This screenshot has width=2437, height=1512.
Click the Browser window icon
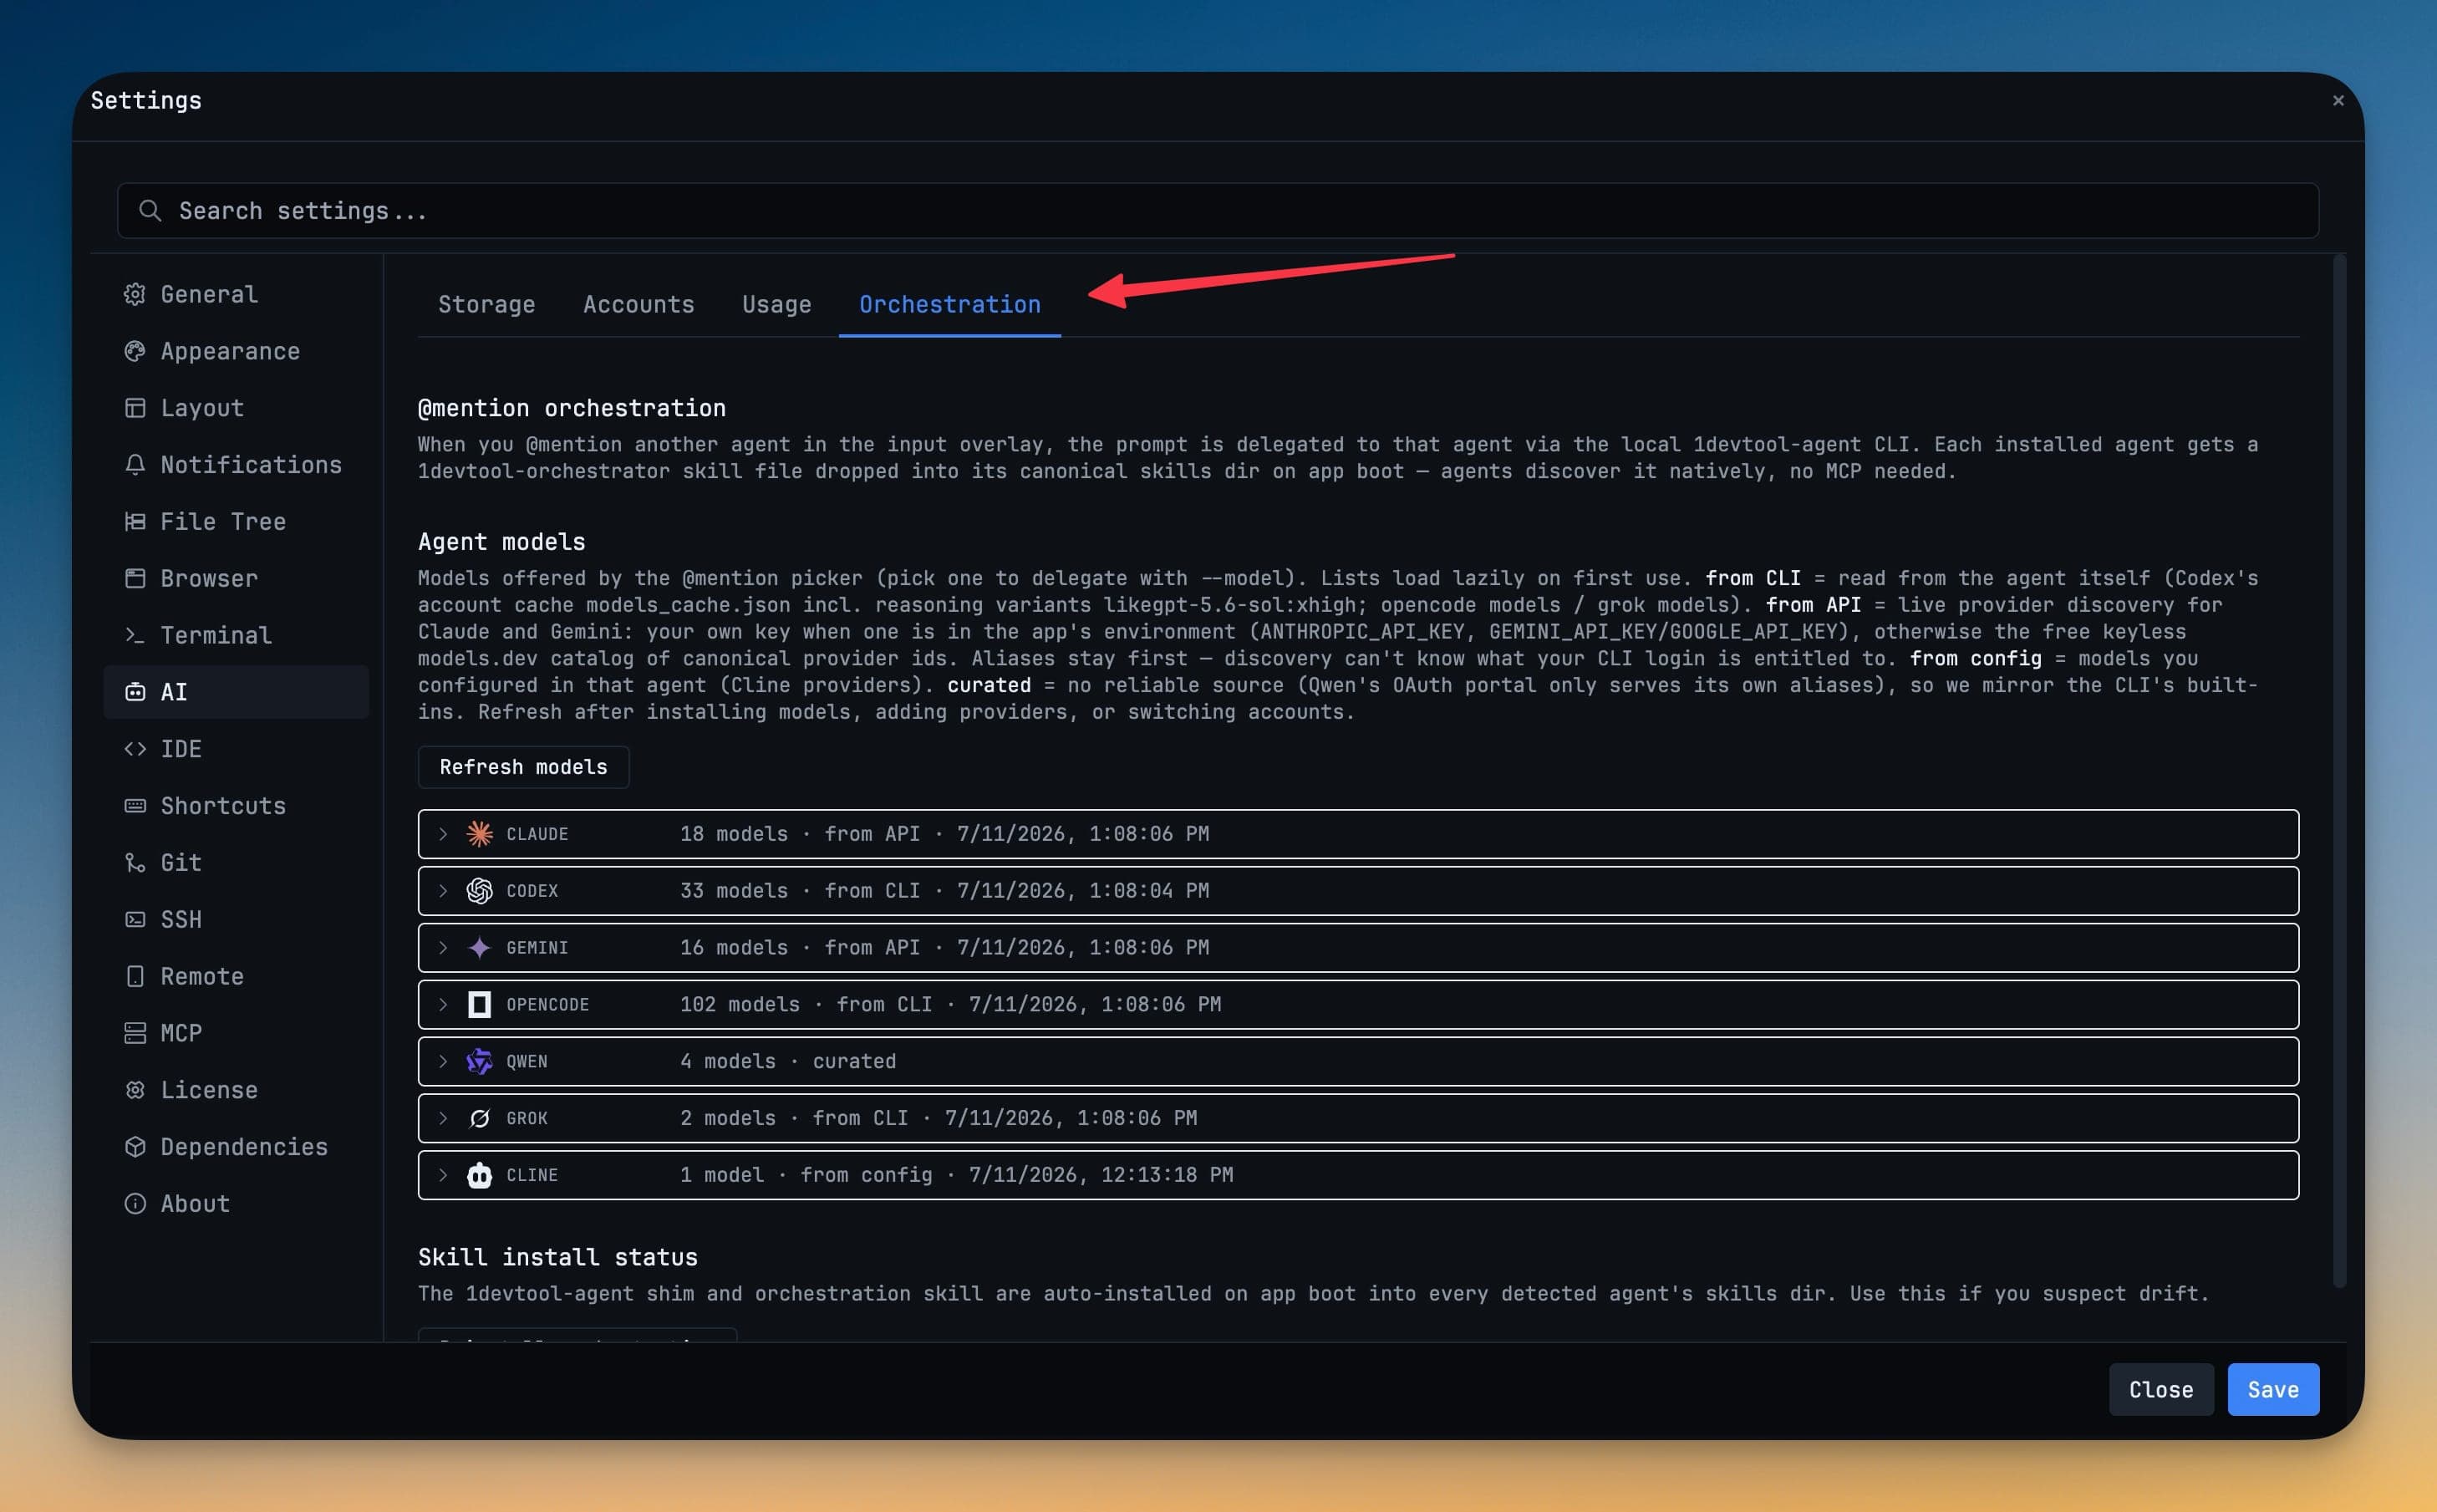pos(135,578)
